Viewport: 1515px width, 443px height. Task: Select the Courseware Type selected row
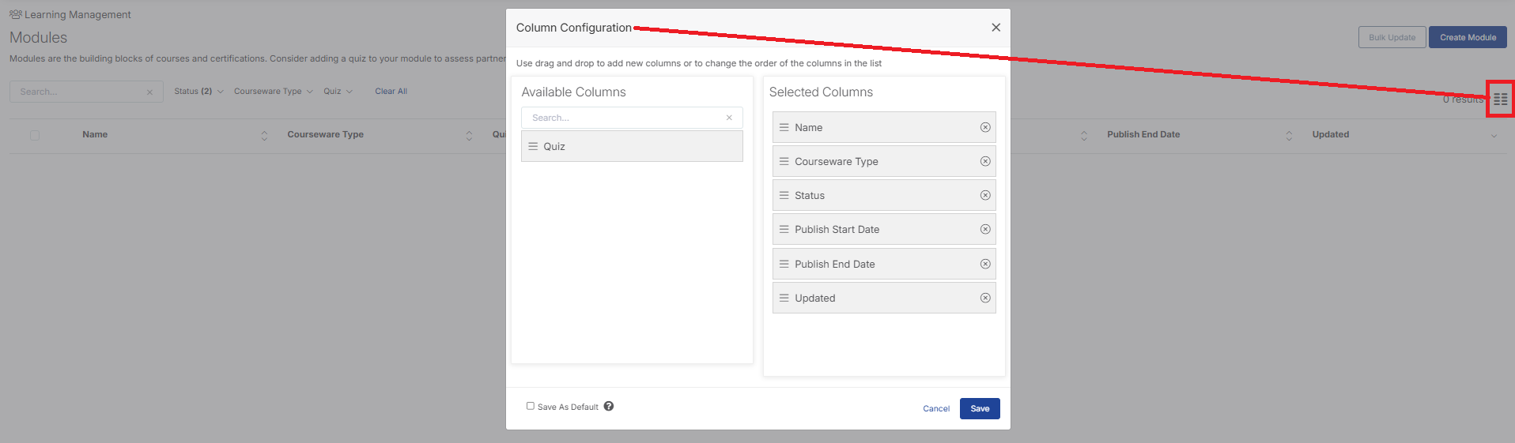pos(884,161)
